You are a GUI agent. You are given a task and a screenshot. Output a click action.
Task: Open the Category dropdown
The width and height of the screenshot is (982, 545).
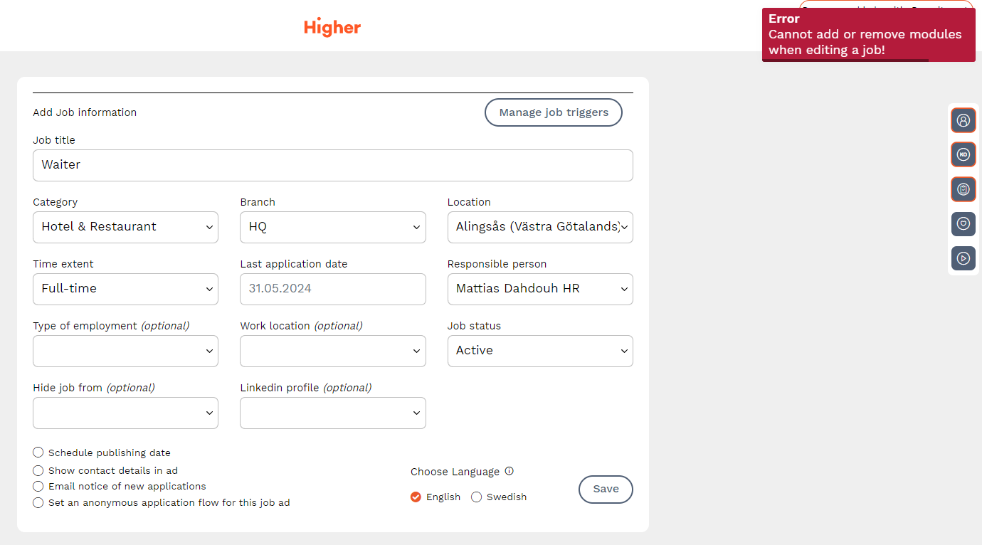pos(125,227)
